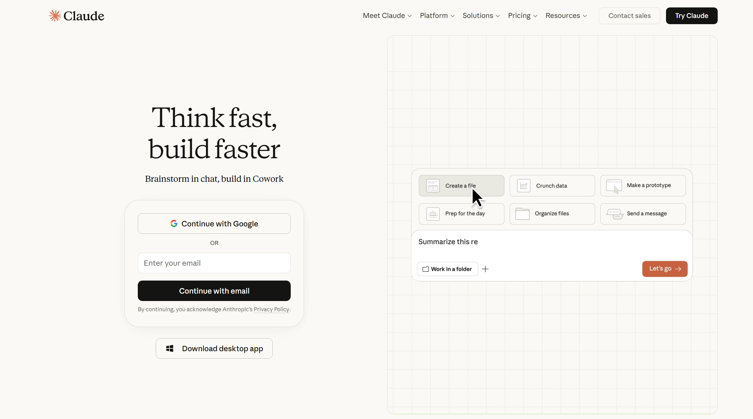Click the Google logo in the sign-in button
The width and height of the screenshot is (753, 419).
(174, 223)
